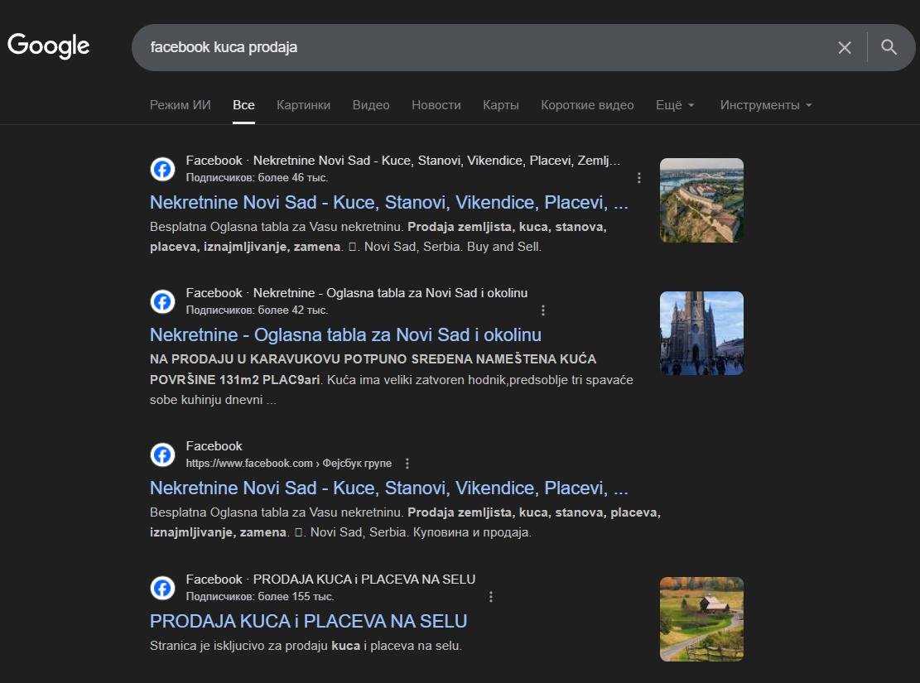Clear the search query with X icon
The height and width of the screenshot is (683, 920).
(844, 47)
